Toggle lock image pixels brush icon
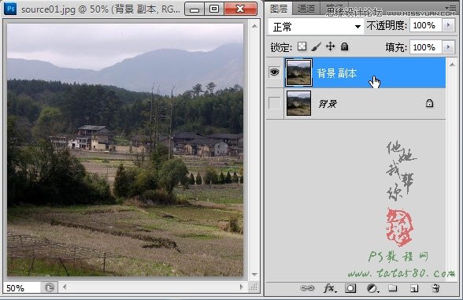463x300 pixels. [x=317, y=46]
